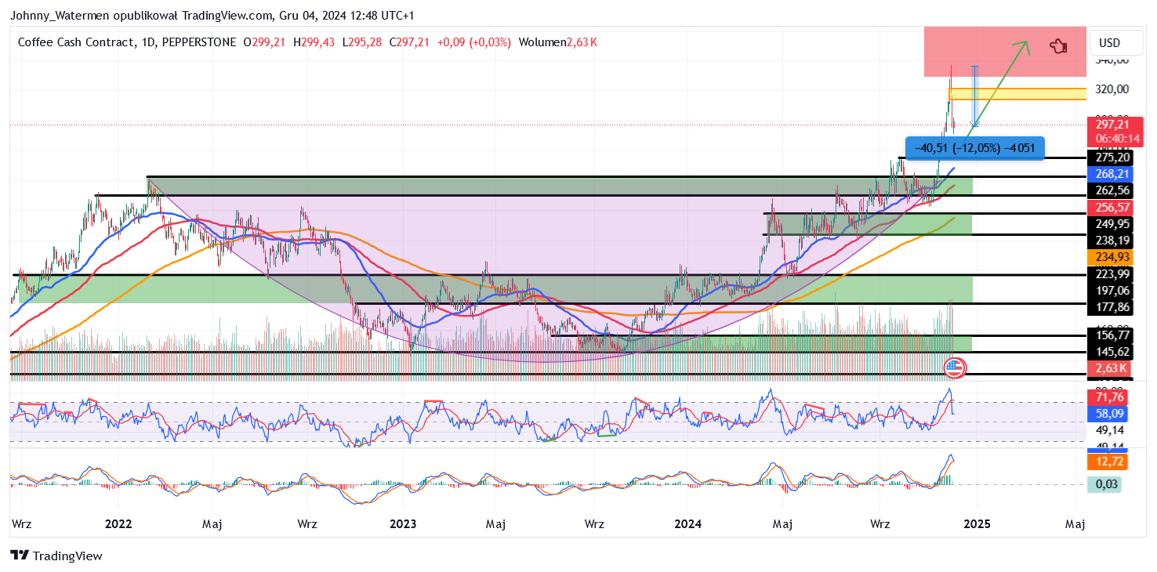Click the 2023 label on the time axis
1157x572 pixels.
click(x=402, y=523)
